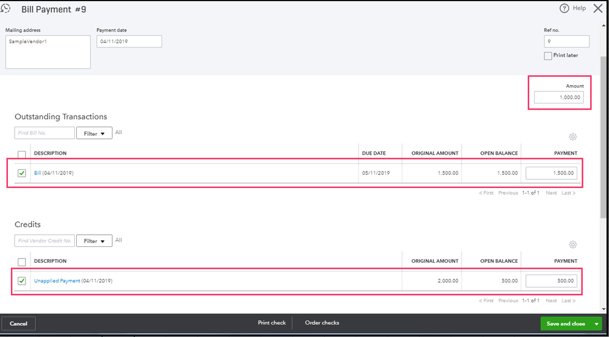The width and height of the screenshot is (609, 337).
Task: Click < First in Outstanding Transactions pagination
Action: coord(486,192)
